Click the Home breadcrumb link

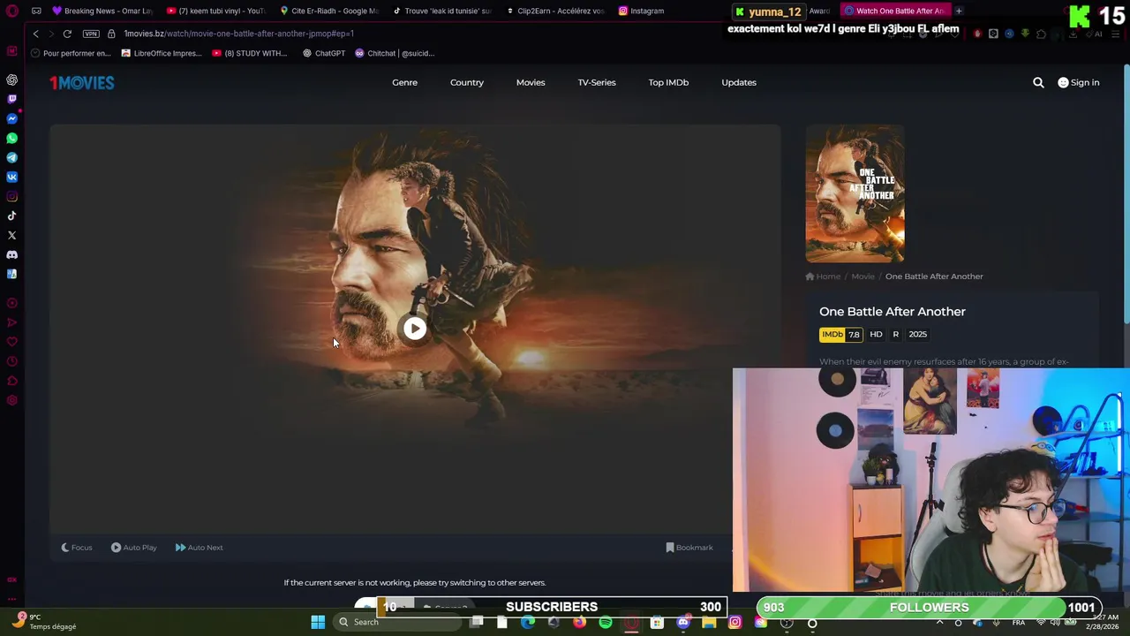click(x=823, y=276)
